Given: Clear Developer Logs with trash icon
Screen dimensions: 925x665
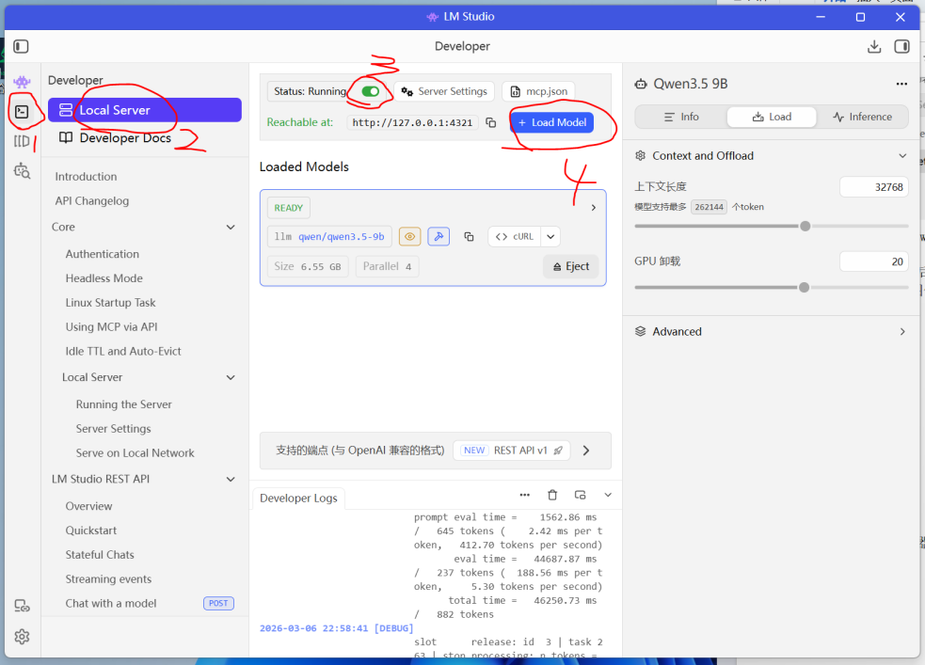Looking at the screenshot, I should [552, 495].
